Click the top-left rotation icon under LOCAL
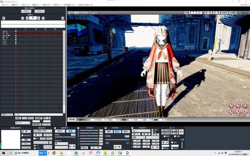 tap(232, 106)
